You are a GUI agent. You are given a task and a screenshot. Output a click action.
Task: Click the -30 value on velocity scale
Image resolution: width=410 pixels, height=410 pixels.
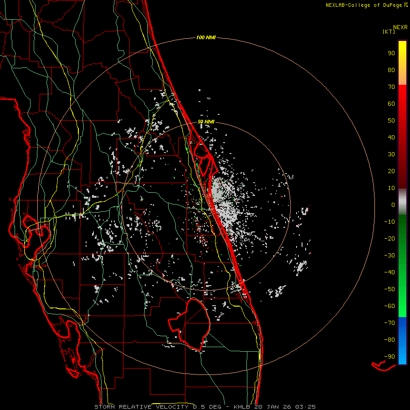click(x=389, y=256)
